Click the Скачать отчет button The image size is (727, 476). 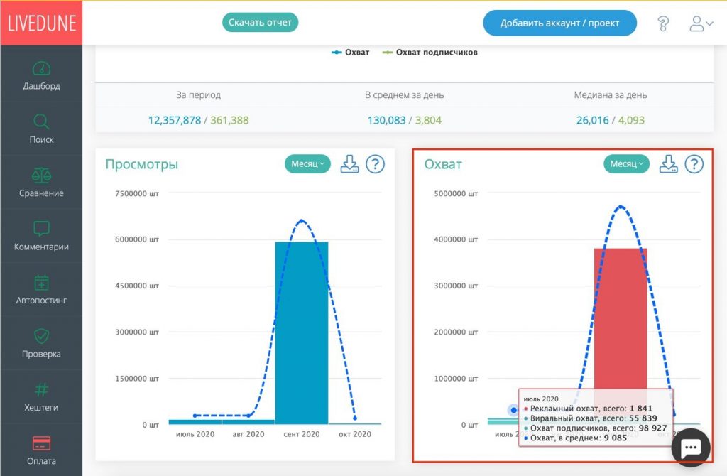260,22
